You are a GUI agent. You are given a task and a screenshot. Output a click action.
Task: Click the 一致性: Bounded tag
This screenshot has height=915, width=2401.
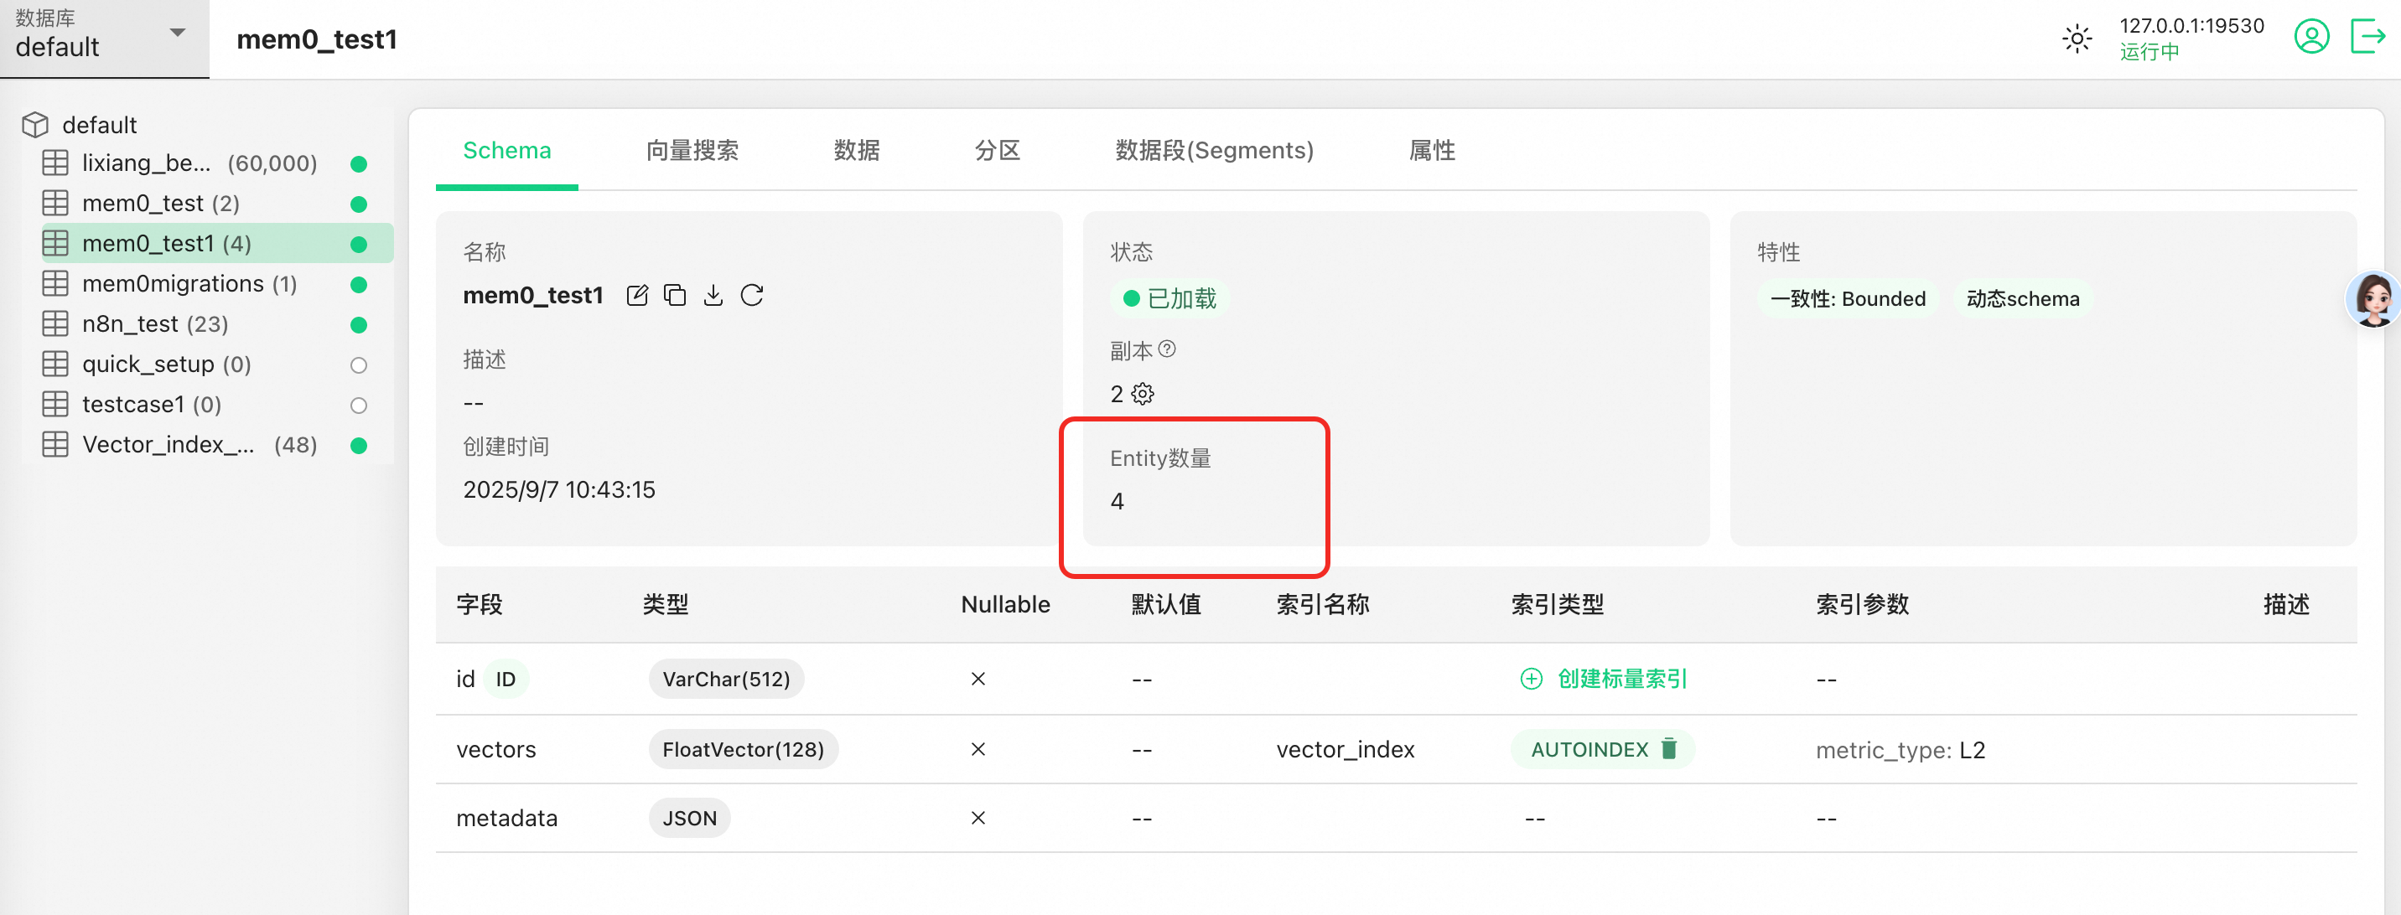[1848, 299]
